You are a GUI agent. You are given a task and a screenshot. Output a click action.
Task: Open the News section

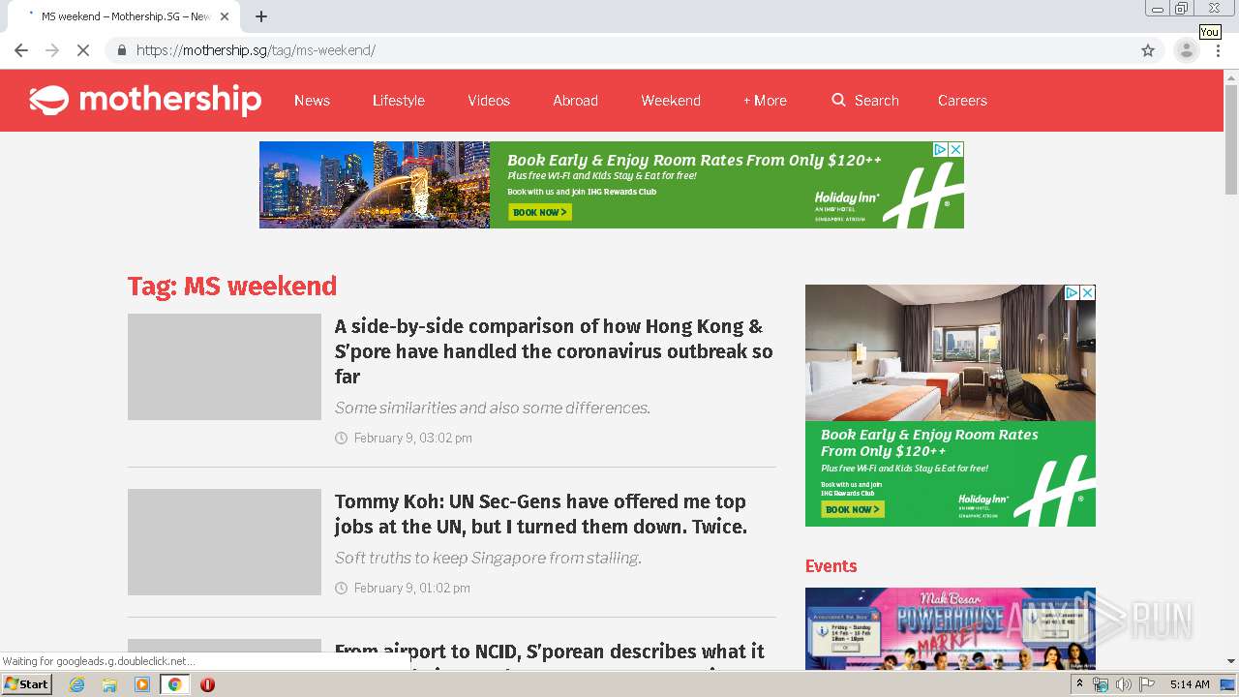click(x=312, y=101)
